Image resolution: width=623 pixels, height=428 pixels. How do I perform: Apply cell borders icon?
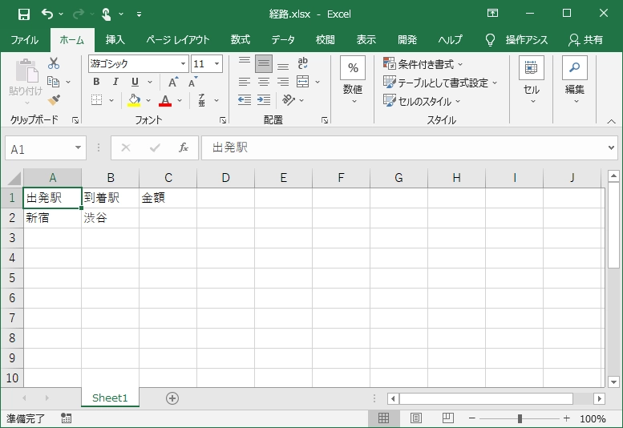[96, 100]
